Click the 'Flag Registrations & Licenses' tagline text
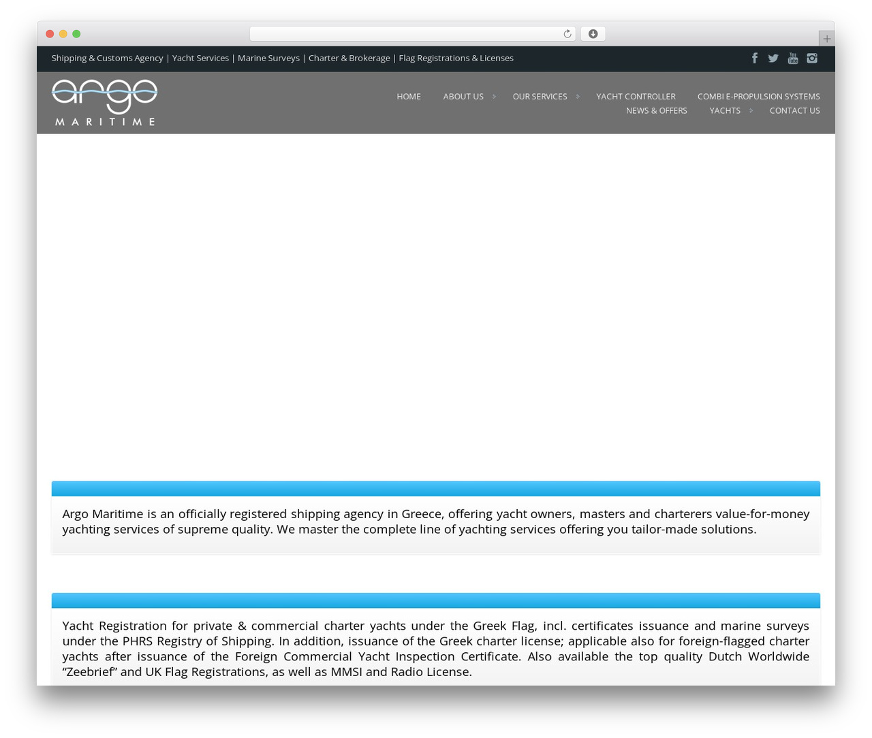Viewport: 872px width, 738px height. [x=456, y=58]
